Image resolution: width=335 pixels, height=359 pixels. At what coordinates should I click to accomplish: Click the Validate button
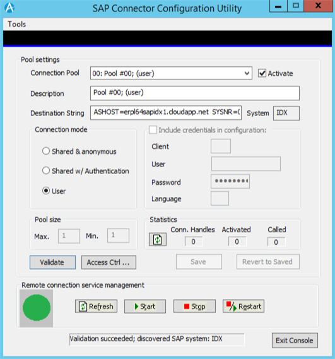[52, 262]
